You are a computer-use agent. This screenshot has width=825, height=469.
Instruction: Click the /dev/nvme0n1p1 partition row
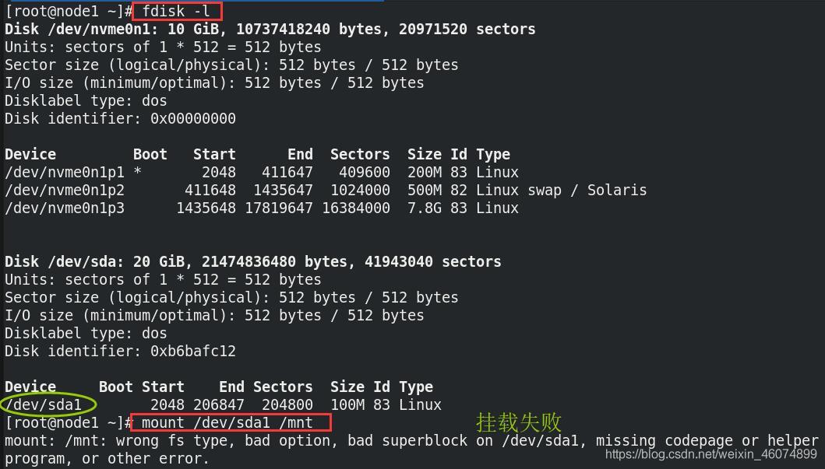tap(262, 172)
